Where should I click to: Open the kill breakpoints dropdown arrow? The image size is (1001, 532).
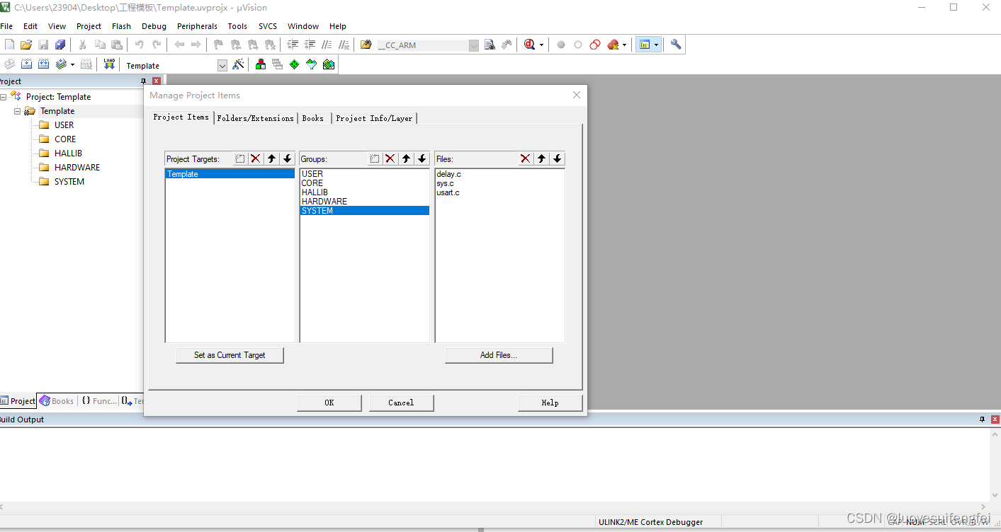(x=624, y=45)
